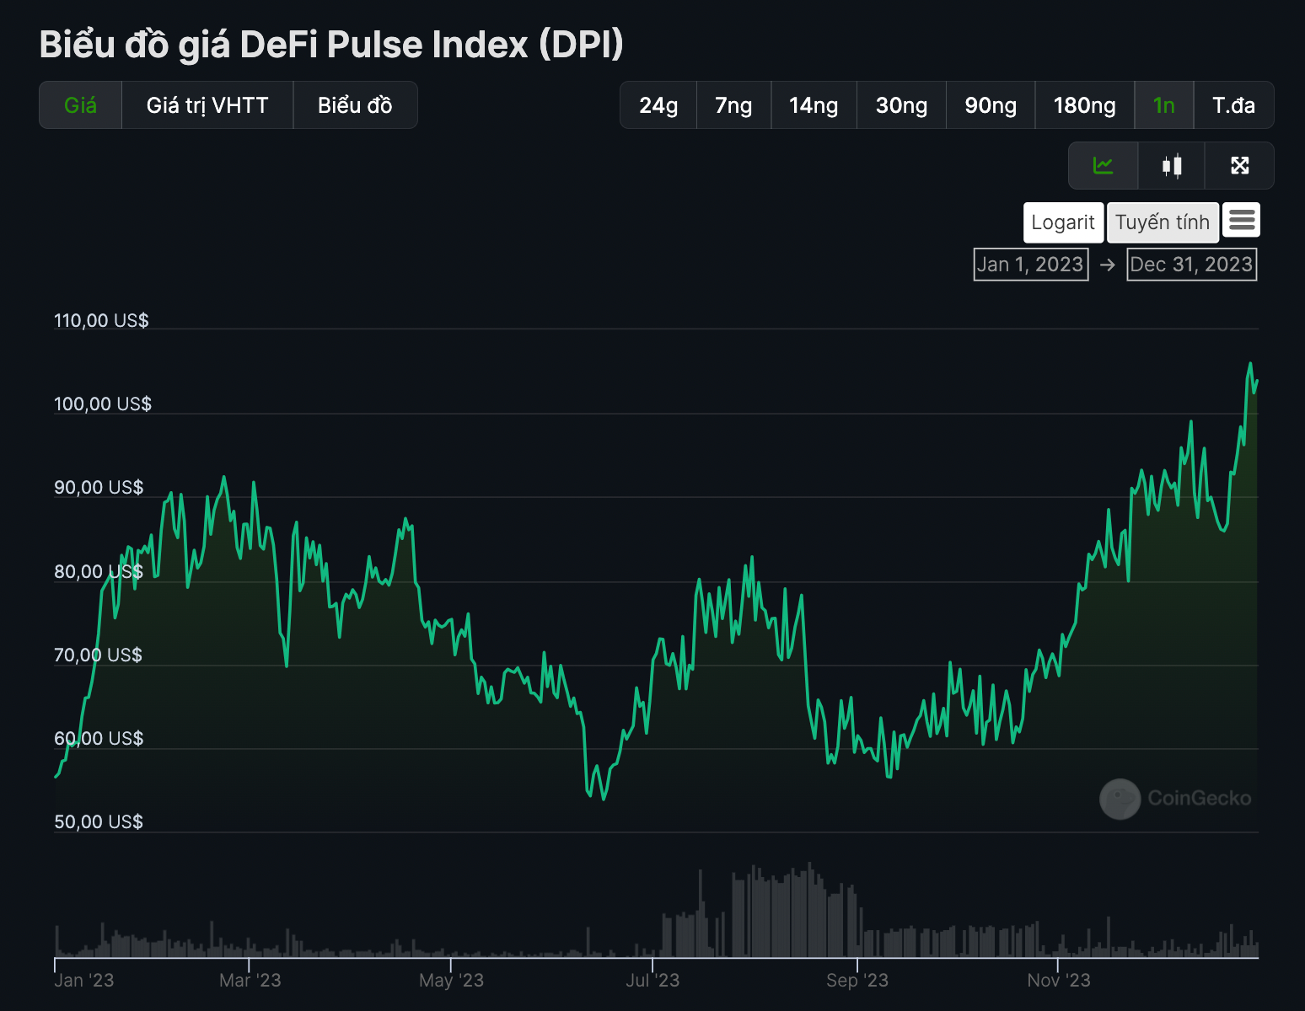Screen dimensions: 1305x1011
Task: Click the price peak near late December
Action: click(x=1250, y=364)
